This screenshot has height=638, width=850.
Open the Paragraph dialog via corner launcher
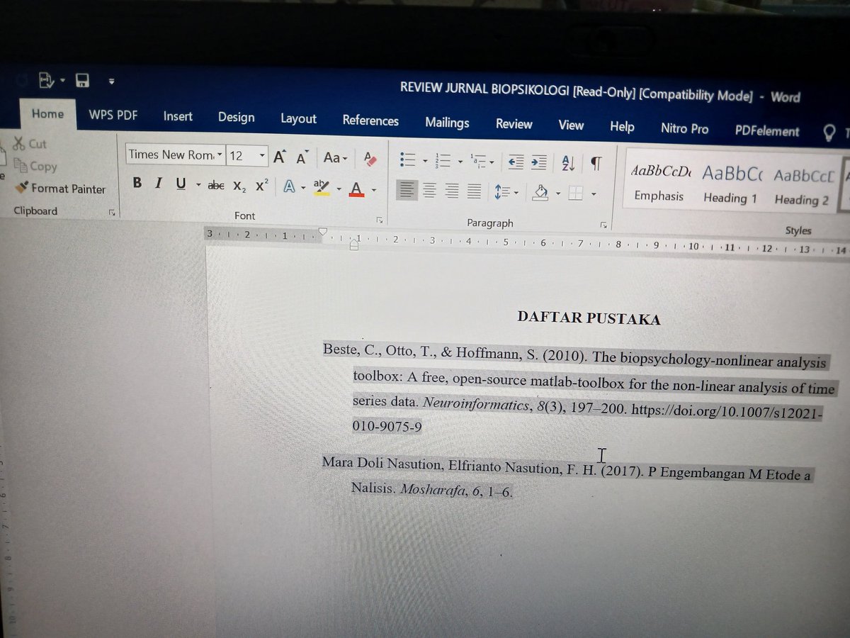tap(603, 225)
